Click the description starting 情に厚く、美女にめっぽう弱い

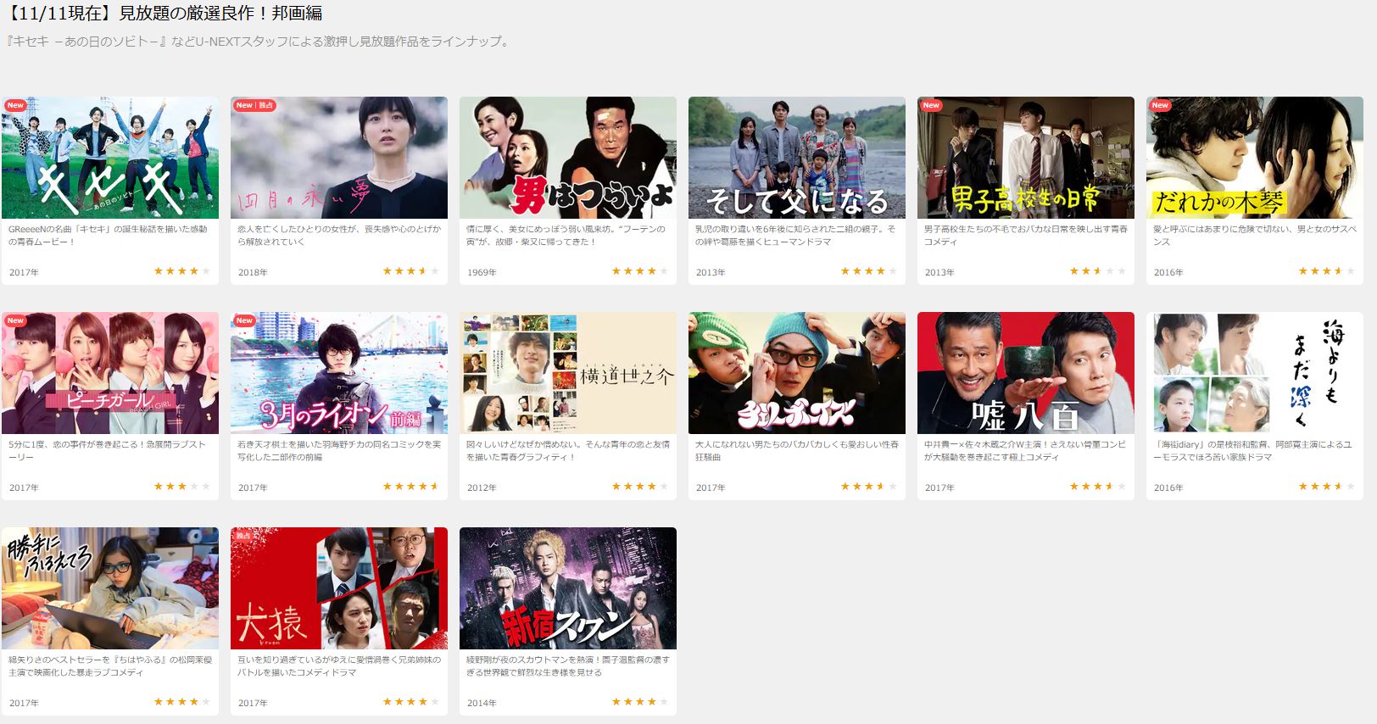pyautogui.click(x=566, y=235)
